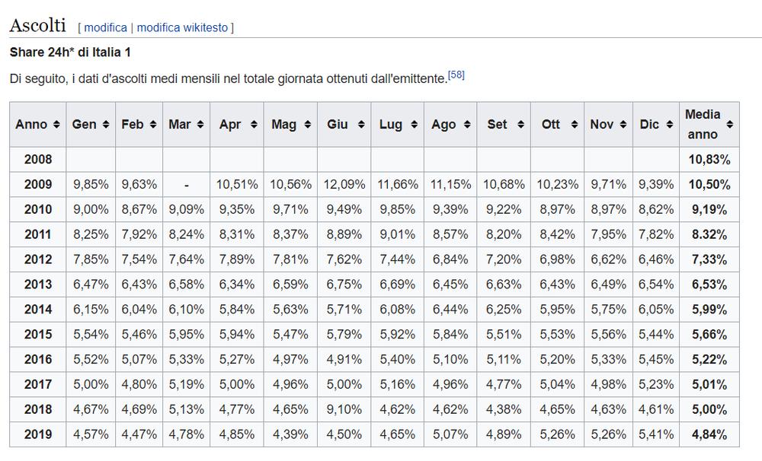Sort by Mar column sort icon
The image size is (762, 461).
pos(200,124)
